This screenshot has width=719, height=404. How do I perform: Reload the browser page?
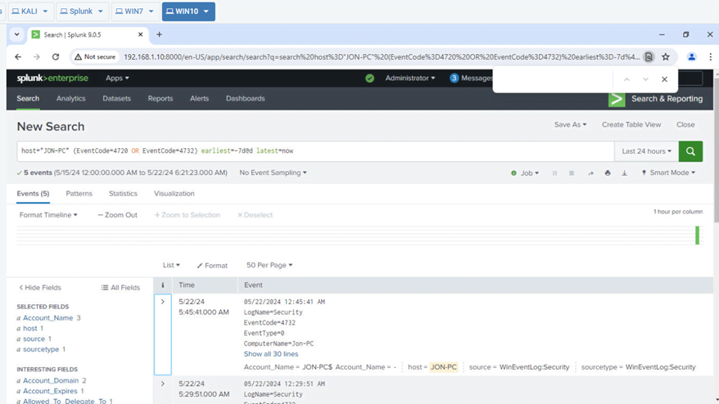point(56,56)
